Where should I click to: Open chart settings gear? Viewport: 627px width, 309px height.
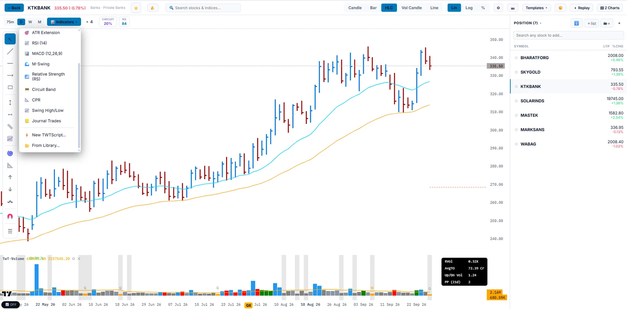[x=498, y=8]
